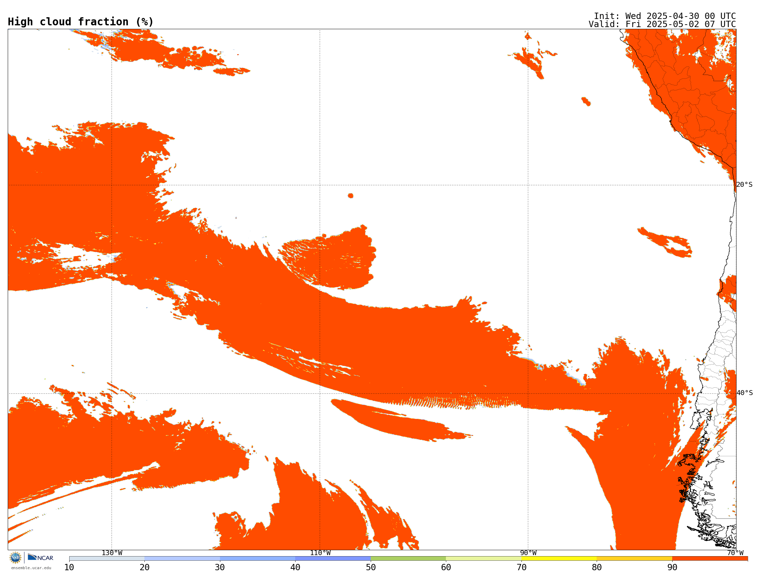Click the 20°S latitude label
This screenshot has height=572, width=759.
click(744, 185)
